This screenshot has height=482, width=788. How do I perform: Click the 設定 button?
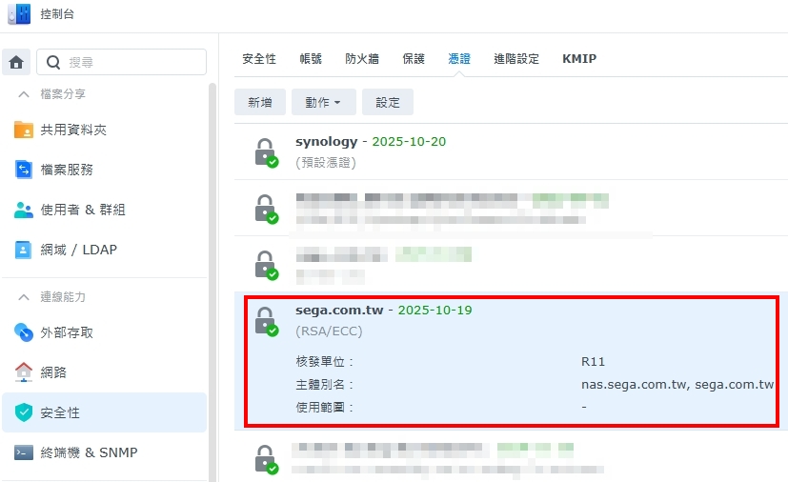point(388,102)
